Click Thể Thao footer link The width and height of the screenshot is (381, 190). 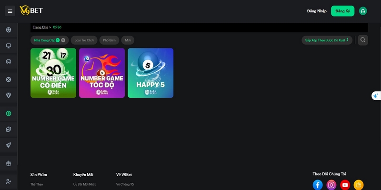tap(37, 184)
